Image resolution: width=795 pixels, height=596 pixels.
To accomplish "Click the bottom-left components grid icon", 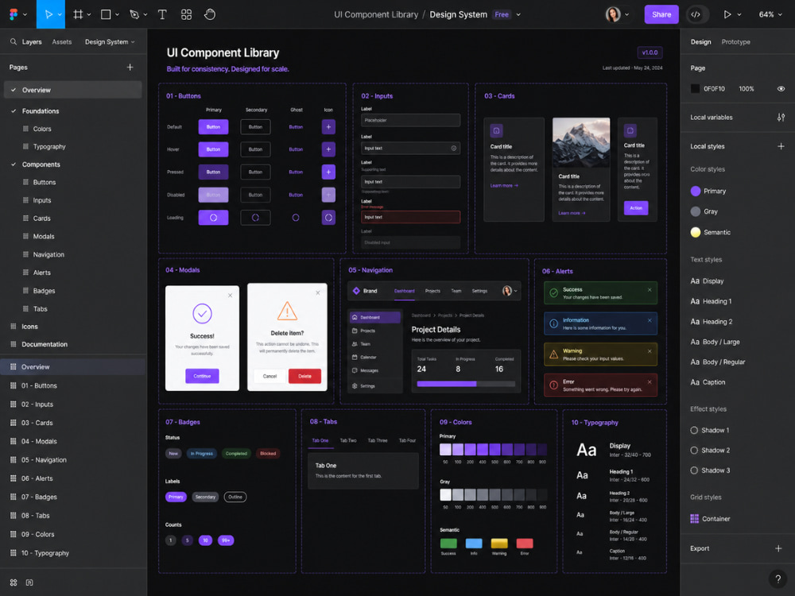I will click(14, 582).
